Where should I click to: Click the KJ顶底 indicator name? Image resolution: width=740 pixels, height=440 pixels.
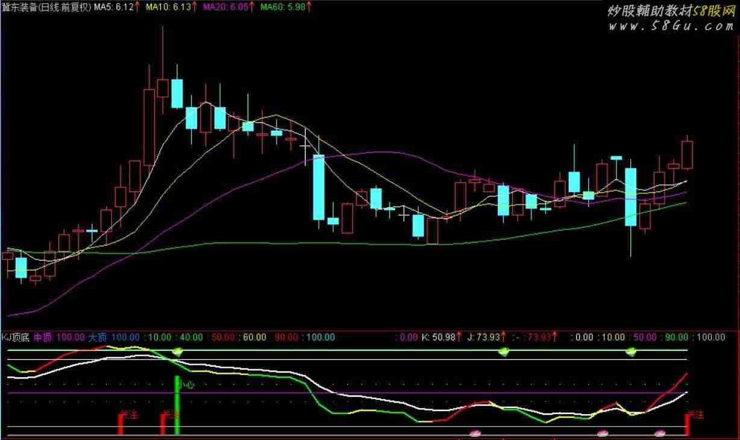pyautogui.click(x=16, y=338)
